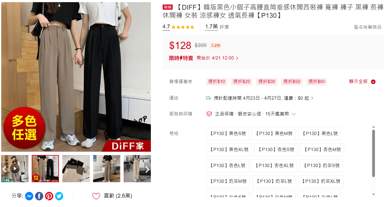
Task: Play the video on first thumbnail
Action: point(15,169)
